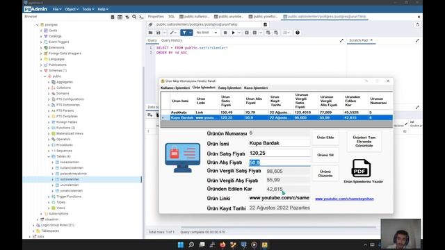Expand the Functions (2) tree node

pyautogui.click(x=49, y=128)
